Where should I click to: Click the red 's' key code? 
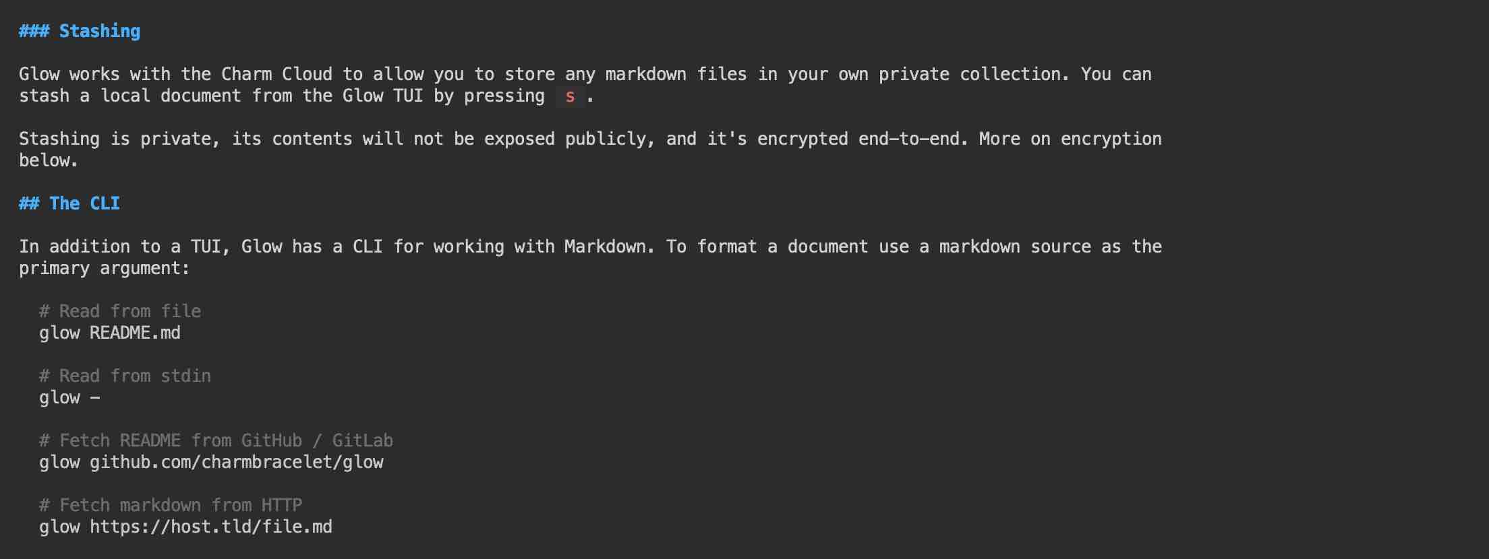pyautogui.click(x=570, y=96)
